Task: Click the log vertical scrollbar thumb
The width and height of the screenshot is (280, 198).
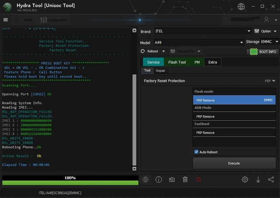Action: click(x=134, y=120)
